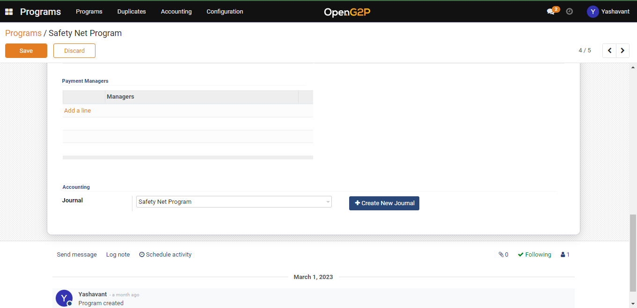This screenshot has height=308, width=637.
Task: Click the Save button
Action: [x=26, y=51]
